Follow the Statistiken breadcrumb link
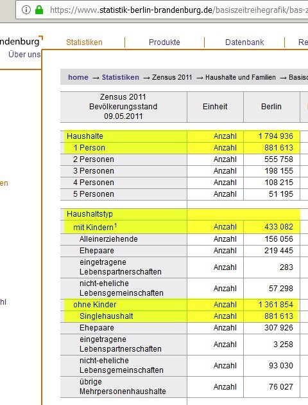This screenshot has height=405, width=308. [x=121, y=77]
